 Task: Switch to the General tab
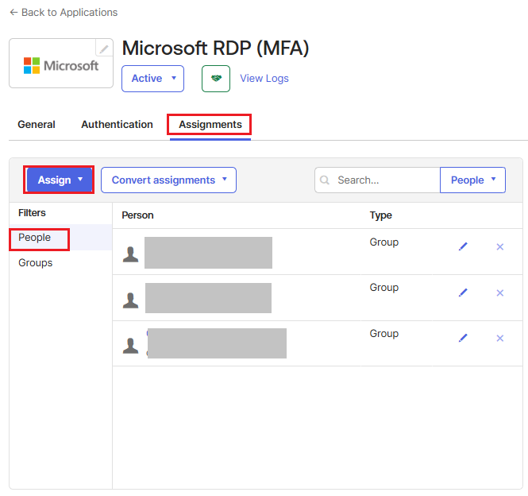click(37, 125)
